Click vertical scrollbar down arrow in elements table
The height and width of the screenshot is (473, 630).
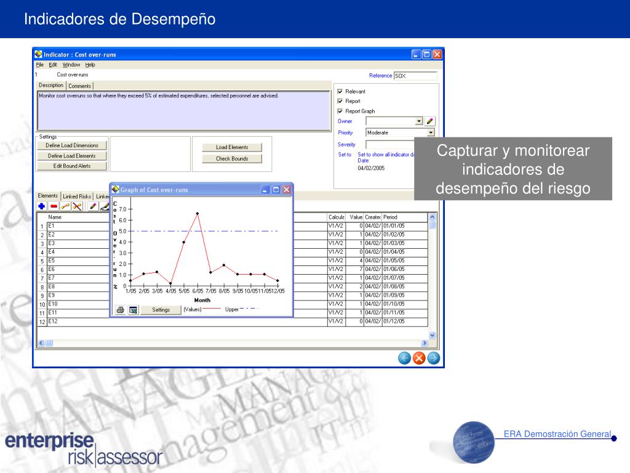point(433,335)
